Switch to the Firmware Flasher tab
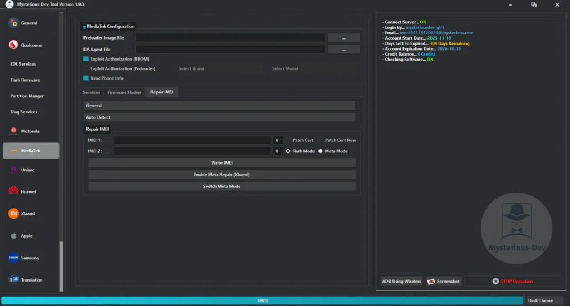This screenshot has width=570, height=306. coord(124,92)
